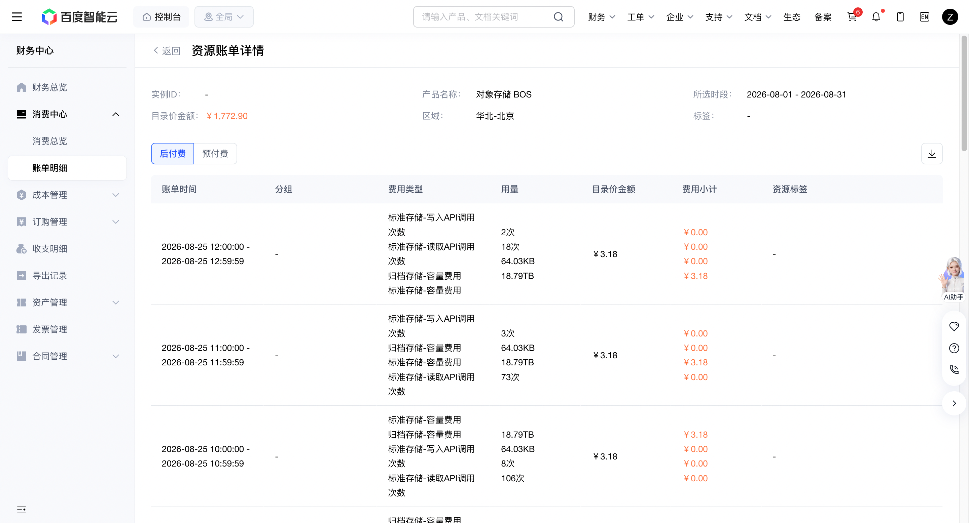969x523 pixels.
Task: Download the bill with the download icon
Action: pos(932,153)
